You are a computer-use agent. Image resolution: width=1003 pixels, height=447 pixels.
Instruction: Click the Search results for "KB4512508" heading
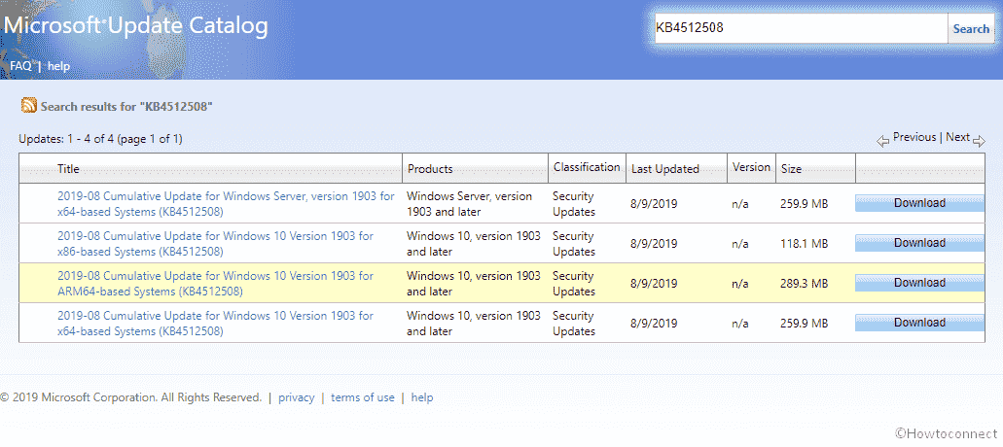(126, 107)
